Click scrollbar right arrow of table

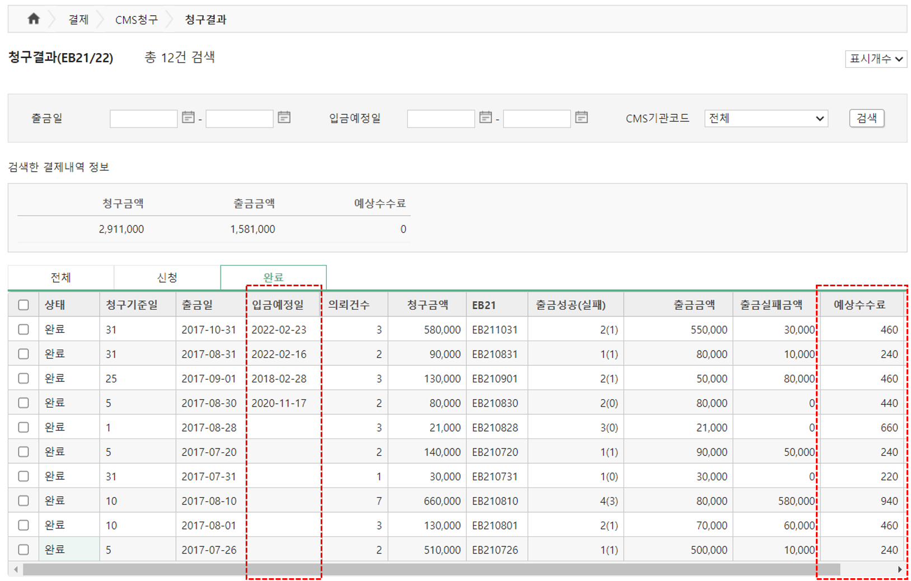click(899, 569)
